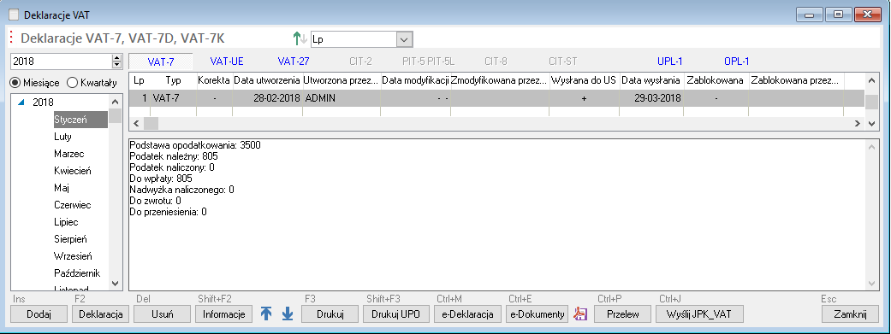Collapse the 2018 tree node
Image resolution: width=891 pixels, height=334 pixels.
(x=21, y=103)
